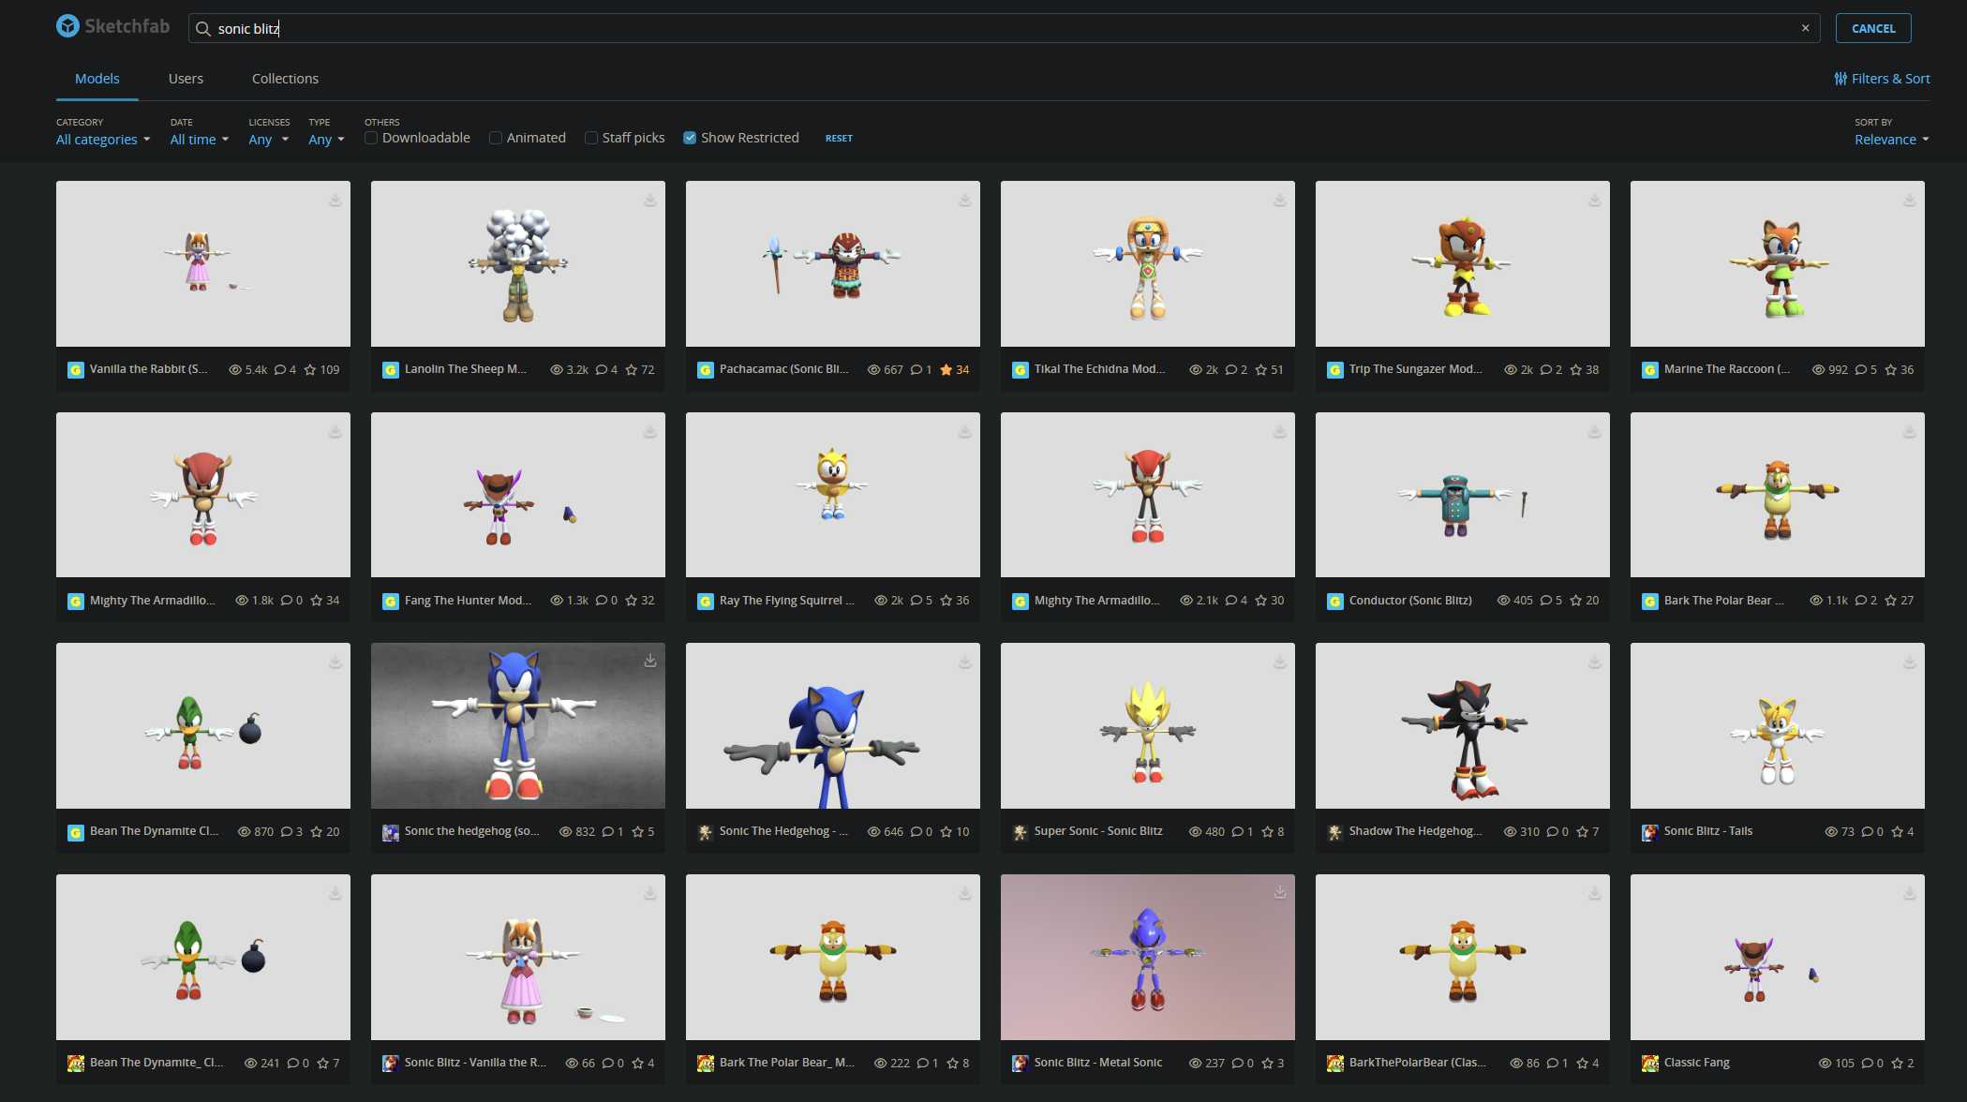Image resolution: width=1967 pixels, height=1102 pixels.
Task: Click download icon on Conductor (Sonic Blitz) card
Action: pos(1594,431)
